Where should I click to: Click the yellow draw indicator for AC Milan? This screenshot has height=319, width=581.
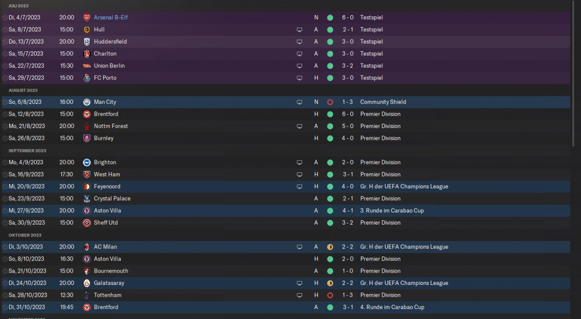pyautogui.click(x=330, y=247)
